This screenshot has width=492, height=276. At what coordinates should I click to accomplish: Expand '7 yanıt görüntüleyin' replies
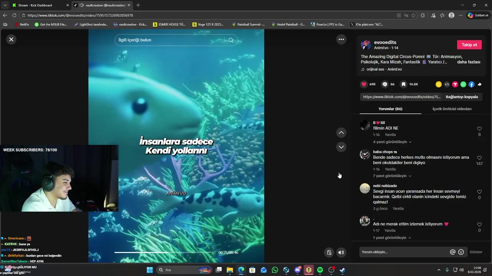pyautogui.click(x=392, y=176)
